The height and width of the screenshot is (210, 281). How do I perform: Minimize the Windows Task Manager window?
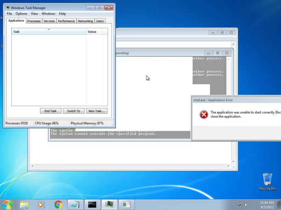[91, 8]
